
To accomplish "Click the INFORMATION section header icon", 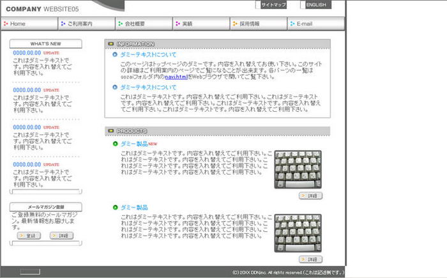I will click(x=111, y=44).
